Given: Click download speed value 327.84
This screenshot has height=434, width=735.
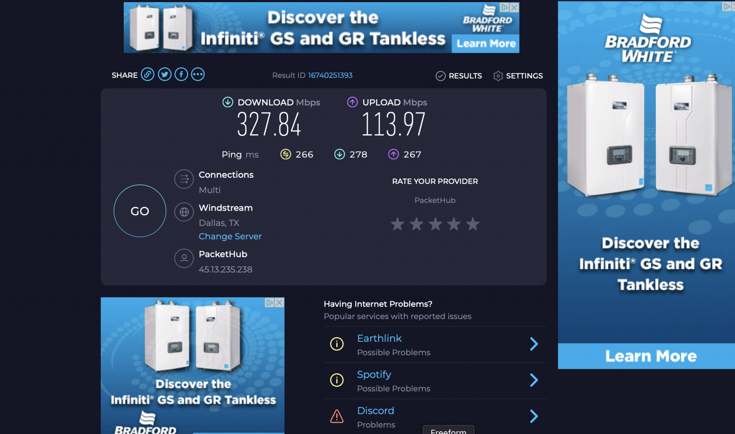Looking at the screenshot, I should click(x=269, y=124).
